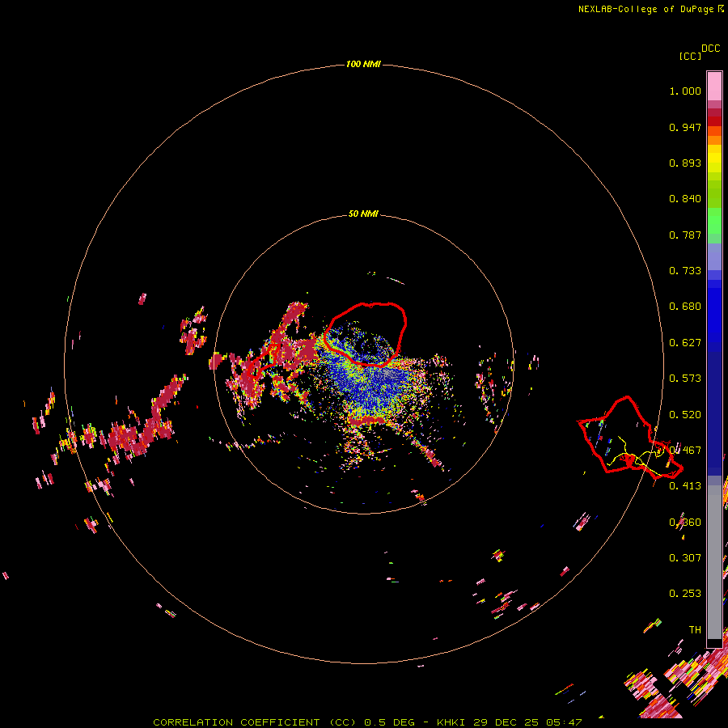This screenshot has width=728, height=728.
Task: Click the 0.947 legend value
Action: [685, 127]
